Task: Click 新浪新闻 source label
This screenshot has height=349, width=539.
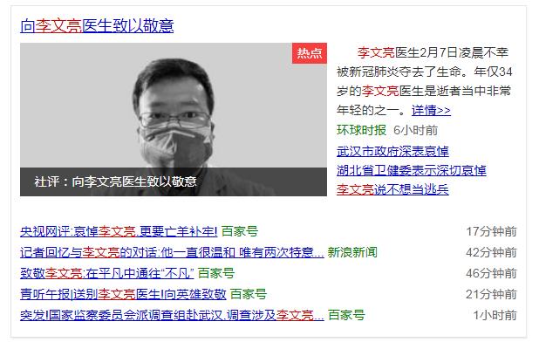Action: [352, 252]
